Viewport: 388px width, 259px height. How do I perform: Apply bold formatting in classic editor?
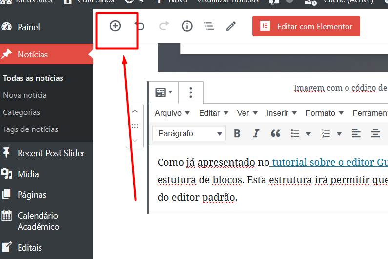coord(237,133)
